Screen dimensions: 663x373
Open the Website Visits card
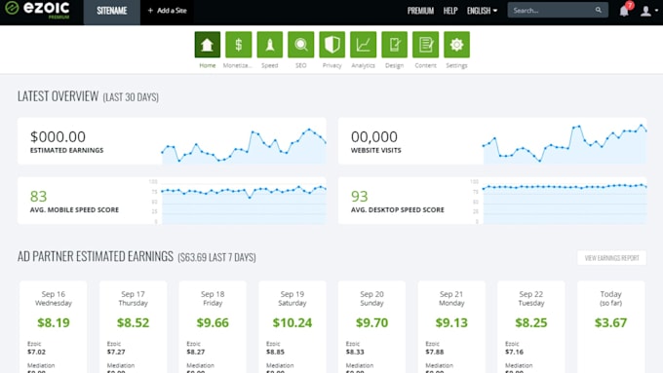point(492,141)
